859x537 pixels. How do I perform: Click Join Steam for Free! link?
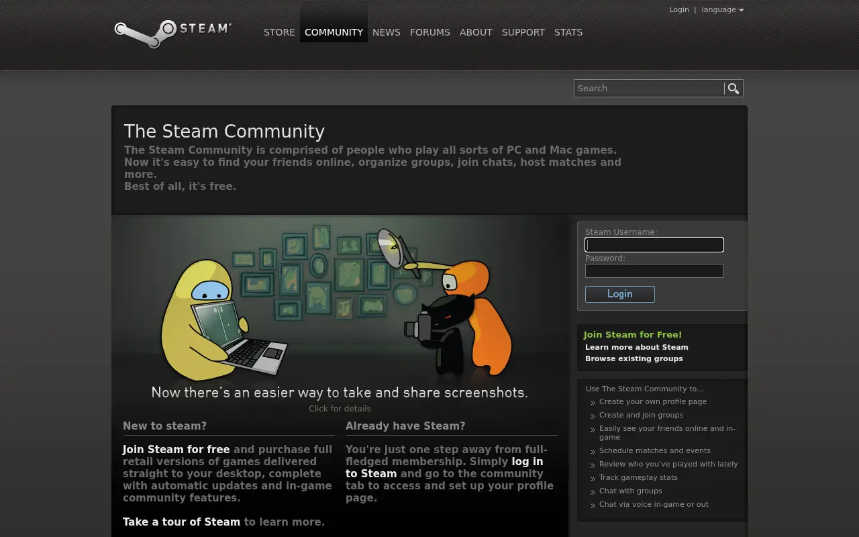coord(632,335)
